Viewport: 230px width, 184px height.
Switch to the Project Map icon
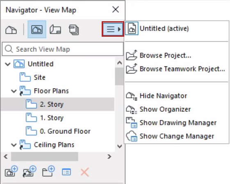(11, 30)
